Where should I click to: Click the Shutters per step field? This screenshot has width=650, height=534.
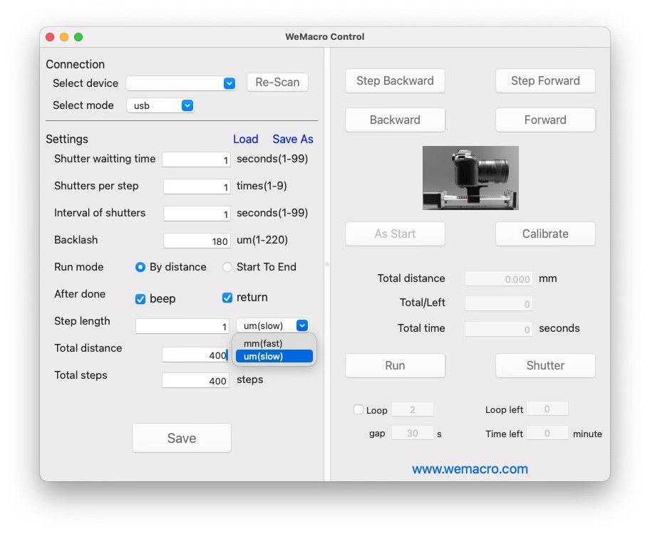click(x=197, y=187)
